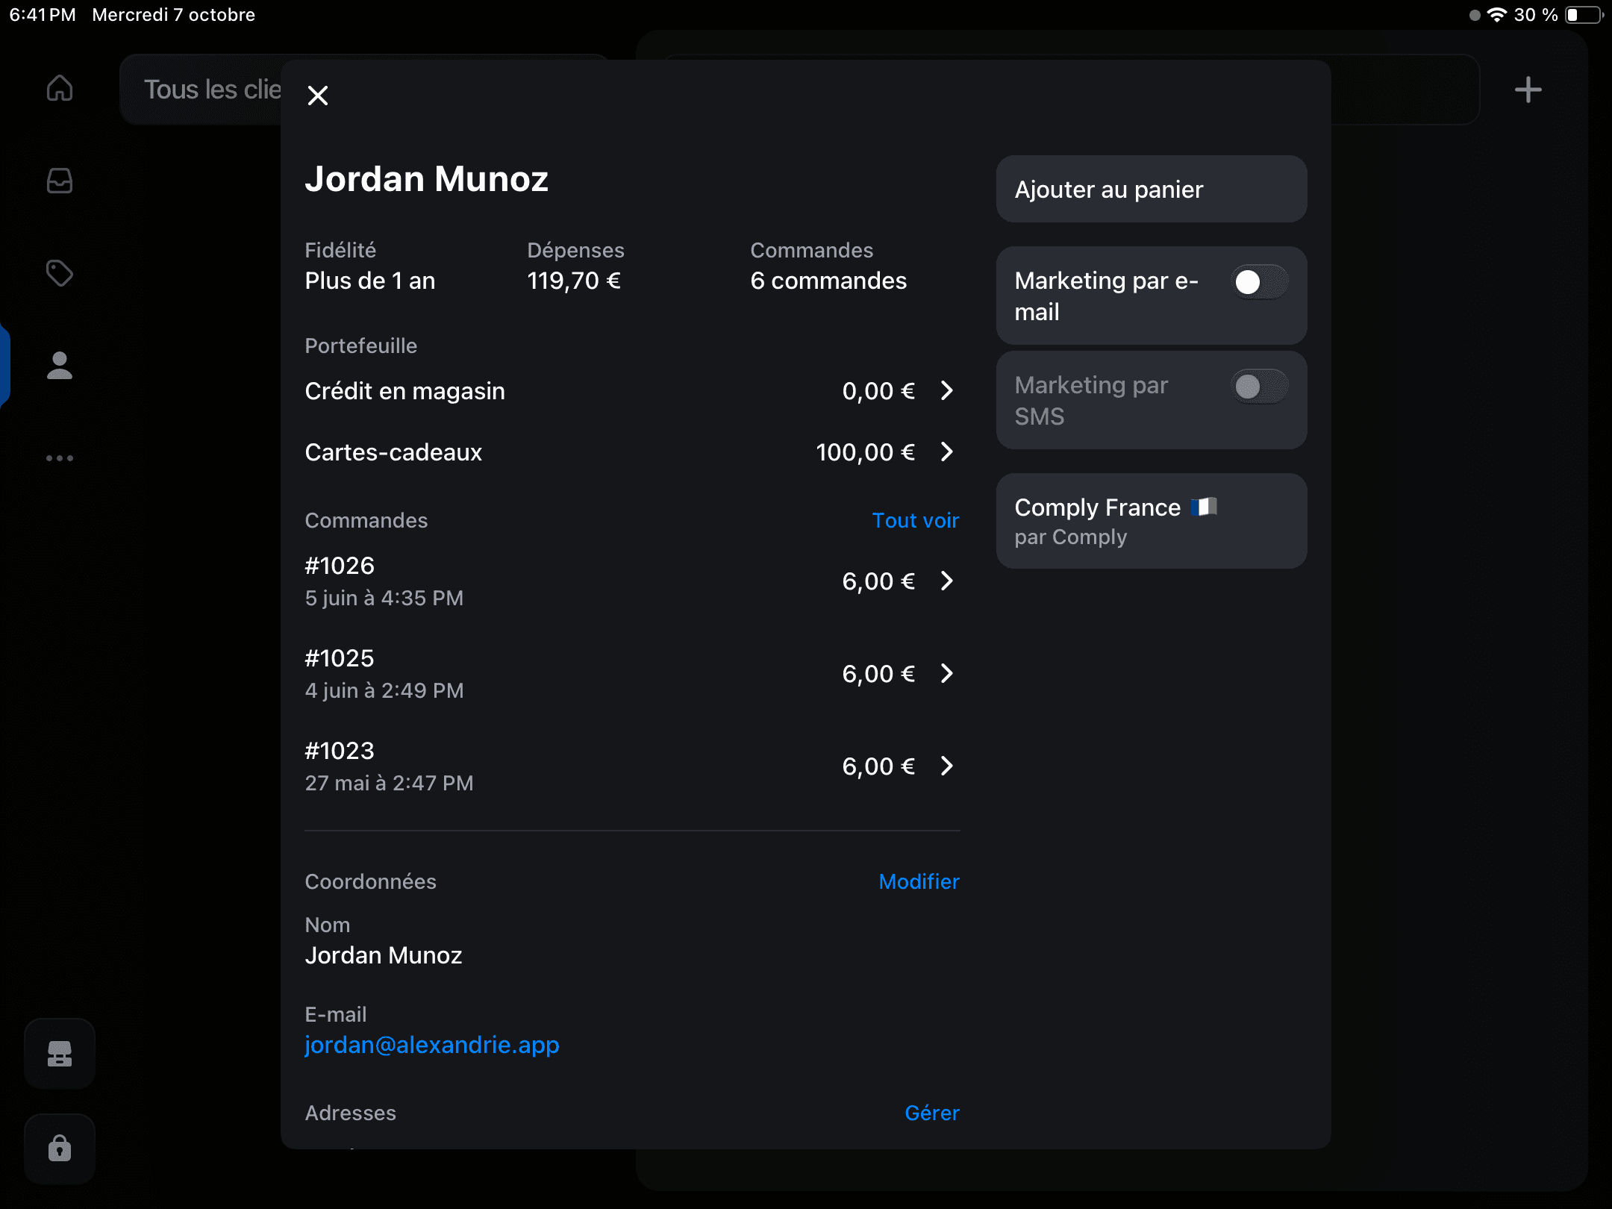The height and width of the screenshot is (1209, 1612).
Task: Open the more options ellipsis icon
Action: [x=60, y=458]
